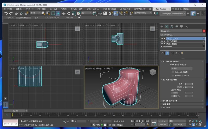208x129 pixels.
Task: Click the Select and Place icon
Action: coord(79,13)
